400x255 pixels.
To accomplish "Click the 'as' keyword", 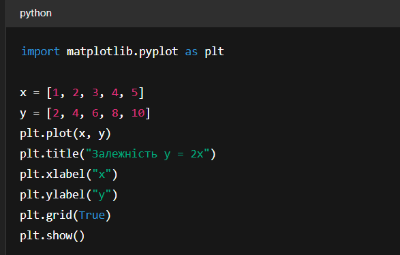I will pyautogui.click(x=191, y=52).
